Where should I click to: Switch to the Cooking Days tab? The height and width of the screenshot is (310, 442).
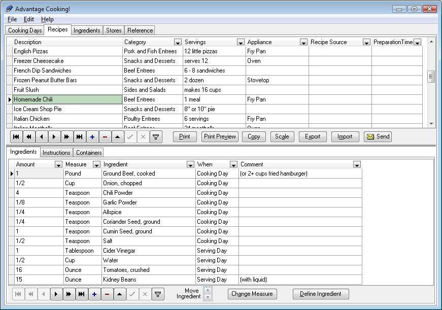click(25, 30)
